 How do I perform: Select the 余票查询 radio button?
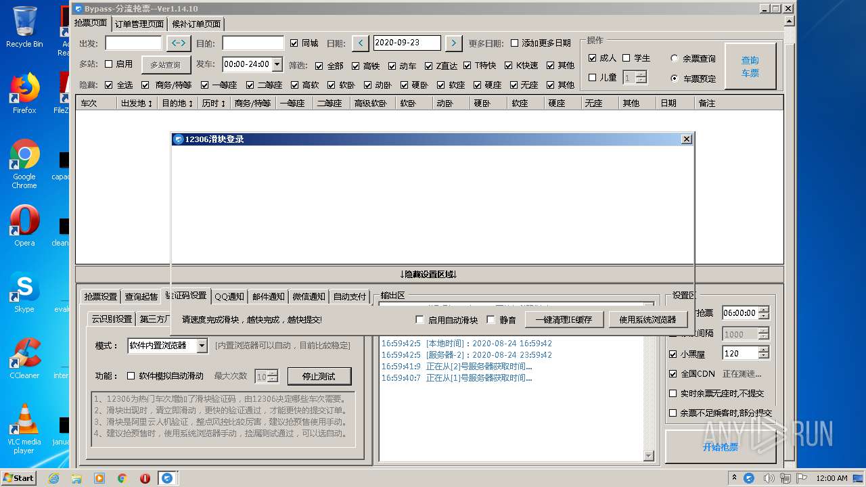click(675, 59)
